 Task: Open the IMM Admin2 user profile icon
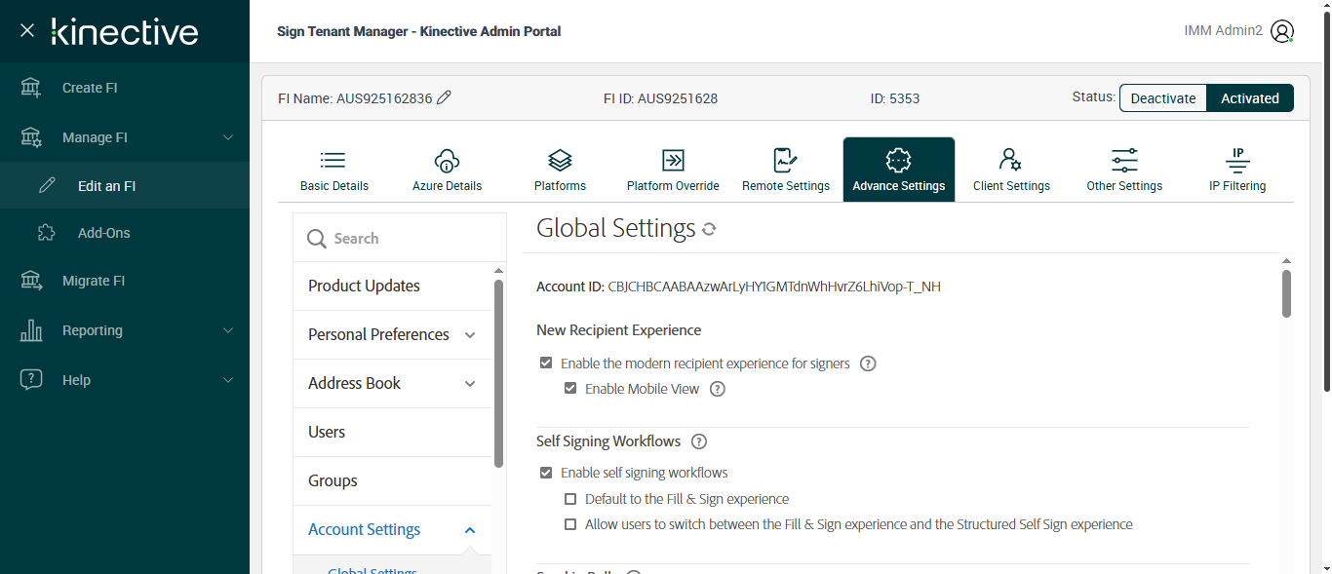[1282, 31]
